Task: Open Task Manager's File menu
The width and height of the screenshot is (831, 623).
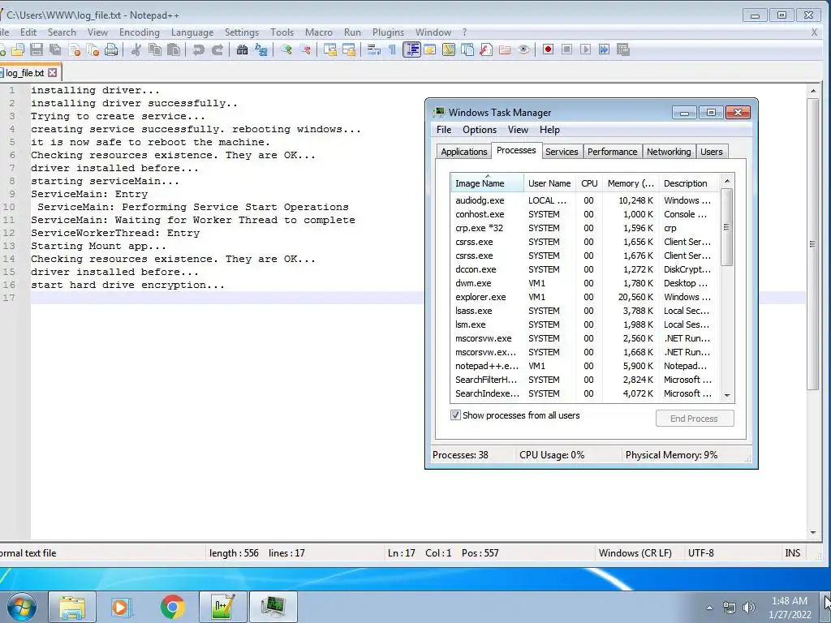Action: pyautogui.click(x=444, y=130)
